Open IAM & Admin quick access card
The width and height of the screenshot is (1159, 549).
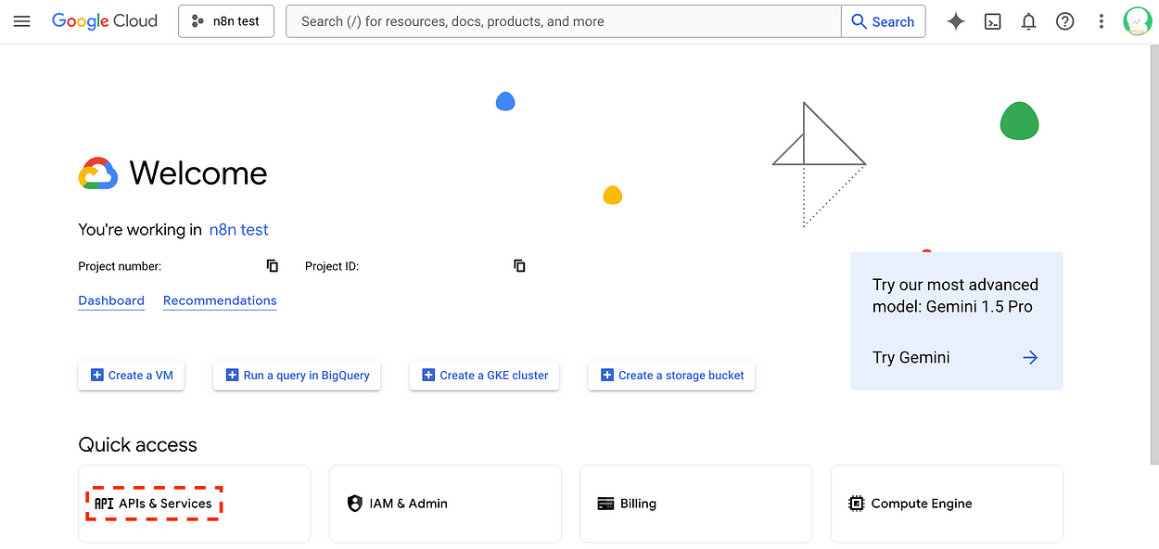coord(445,504)
